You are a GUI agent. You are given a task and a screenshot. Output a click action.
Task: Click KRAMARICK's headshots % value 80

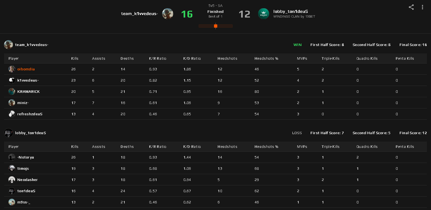point(257,92)
